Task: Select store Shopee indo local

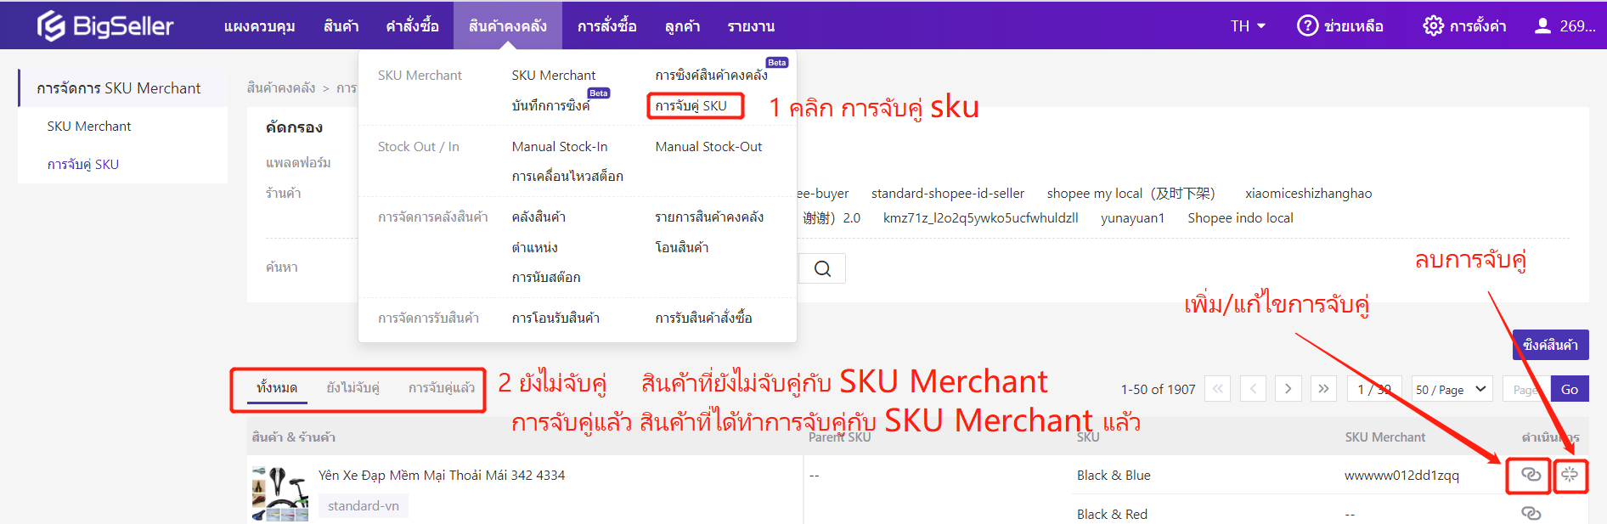Action: click(1240, 217)
